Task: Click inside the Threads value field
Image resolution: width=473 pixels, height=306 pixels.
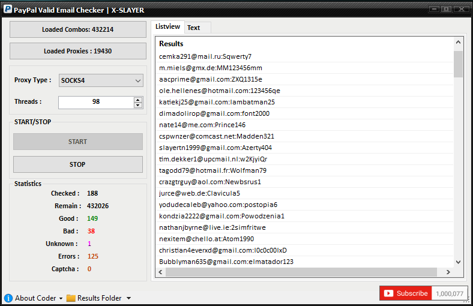Action: tap(96, 103)
